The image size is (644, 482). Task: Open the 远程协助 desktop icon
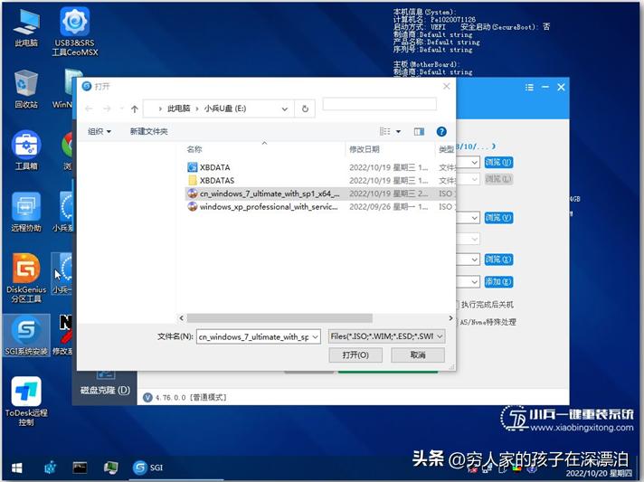pyautogui.click(x=26, y=212)
